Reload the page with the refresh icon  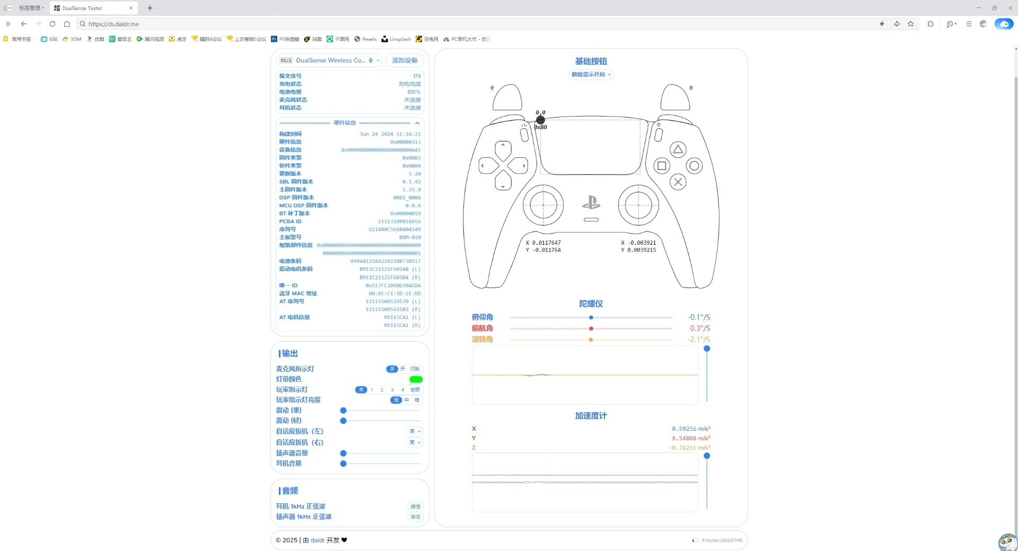tap(52, 24)
